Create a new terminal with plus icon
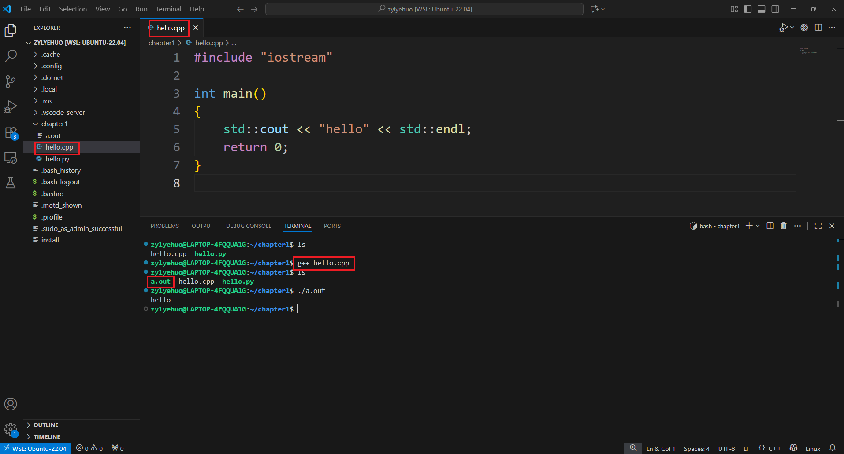This screenshot has width=844, height=454. [x=749, y=226]
